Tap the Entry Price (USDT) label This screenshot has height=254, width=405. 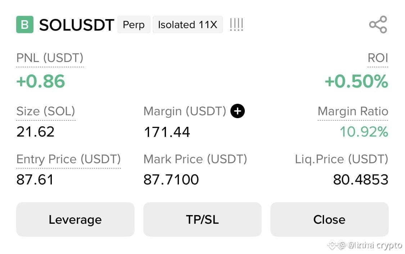(68, 159)
